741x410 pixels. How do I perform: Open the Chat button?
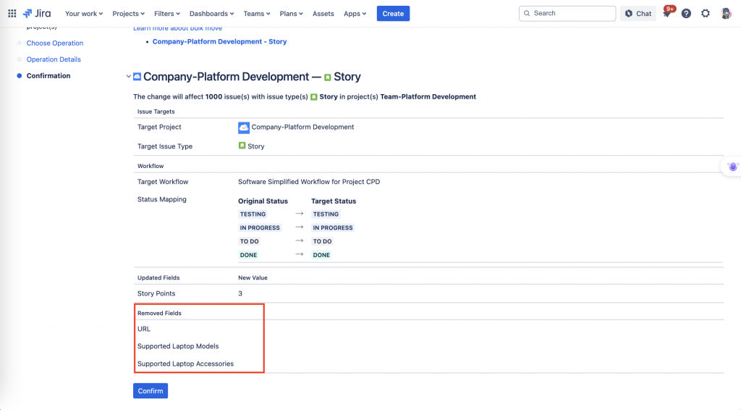pos(638,14)
